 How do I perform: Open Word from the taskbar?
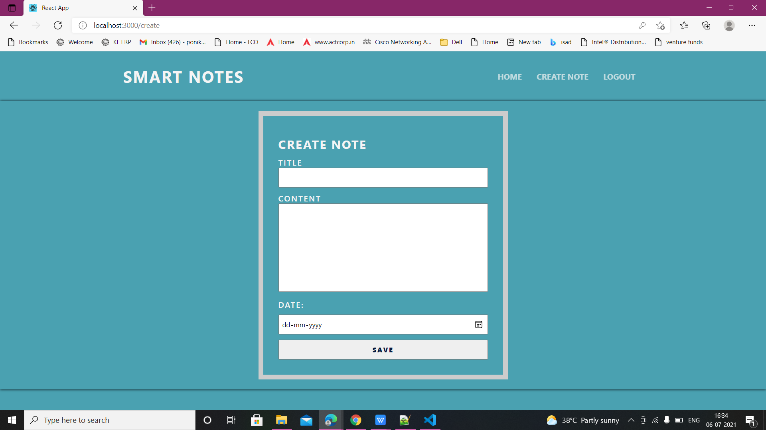381,420
